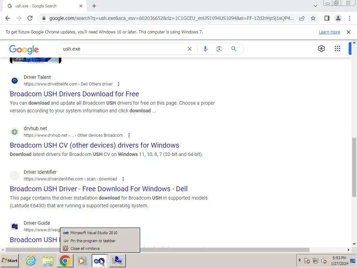Open the Windows Start menu
357x268 pixels.
(x=10, y=260)
